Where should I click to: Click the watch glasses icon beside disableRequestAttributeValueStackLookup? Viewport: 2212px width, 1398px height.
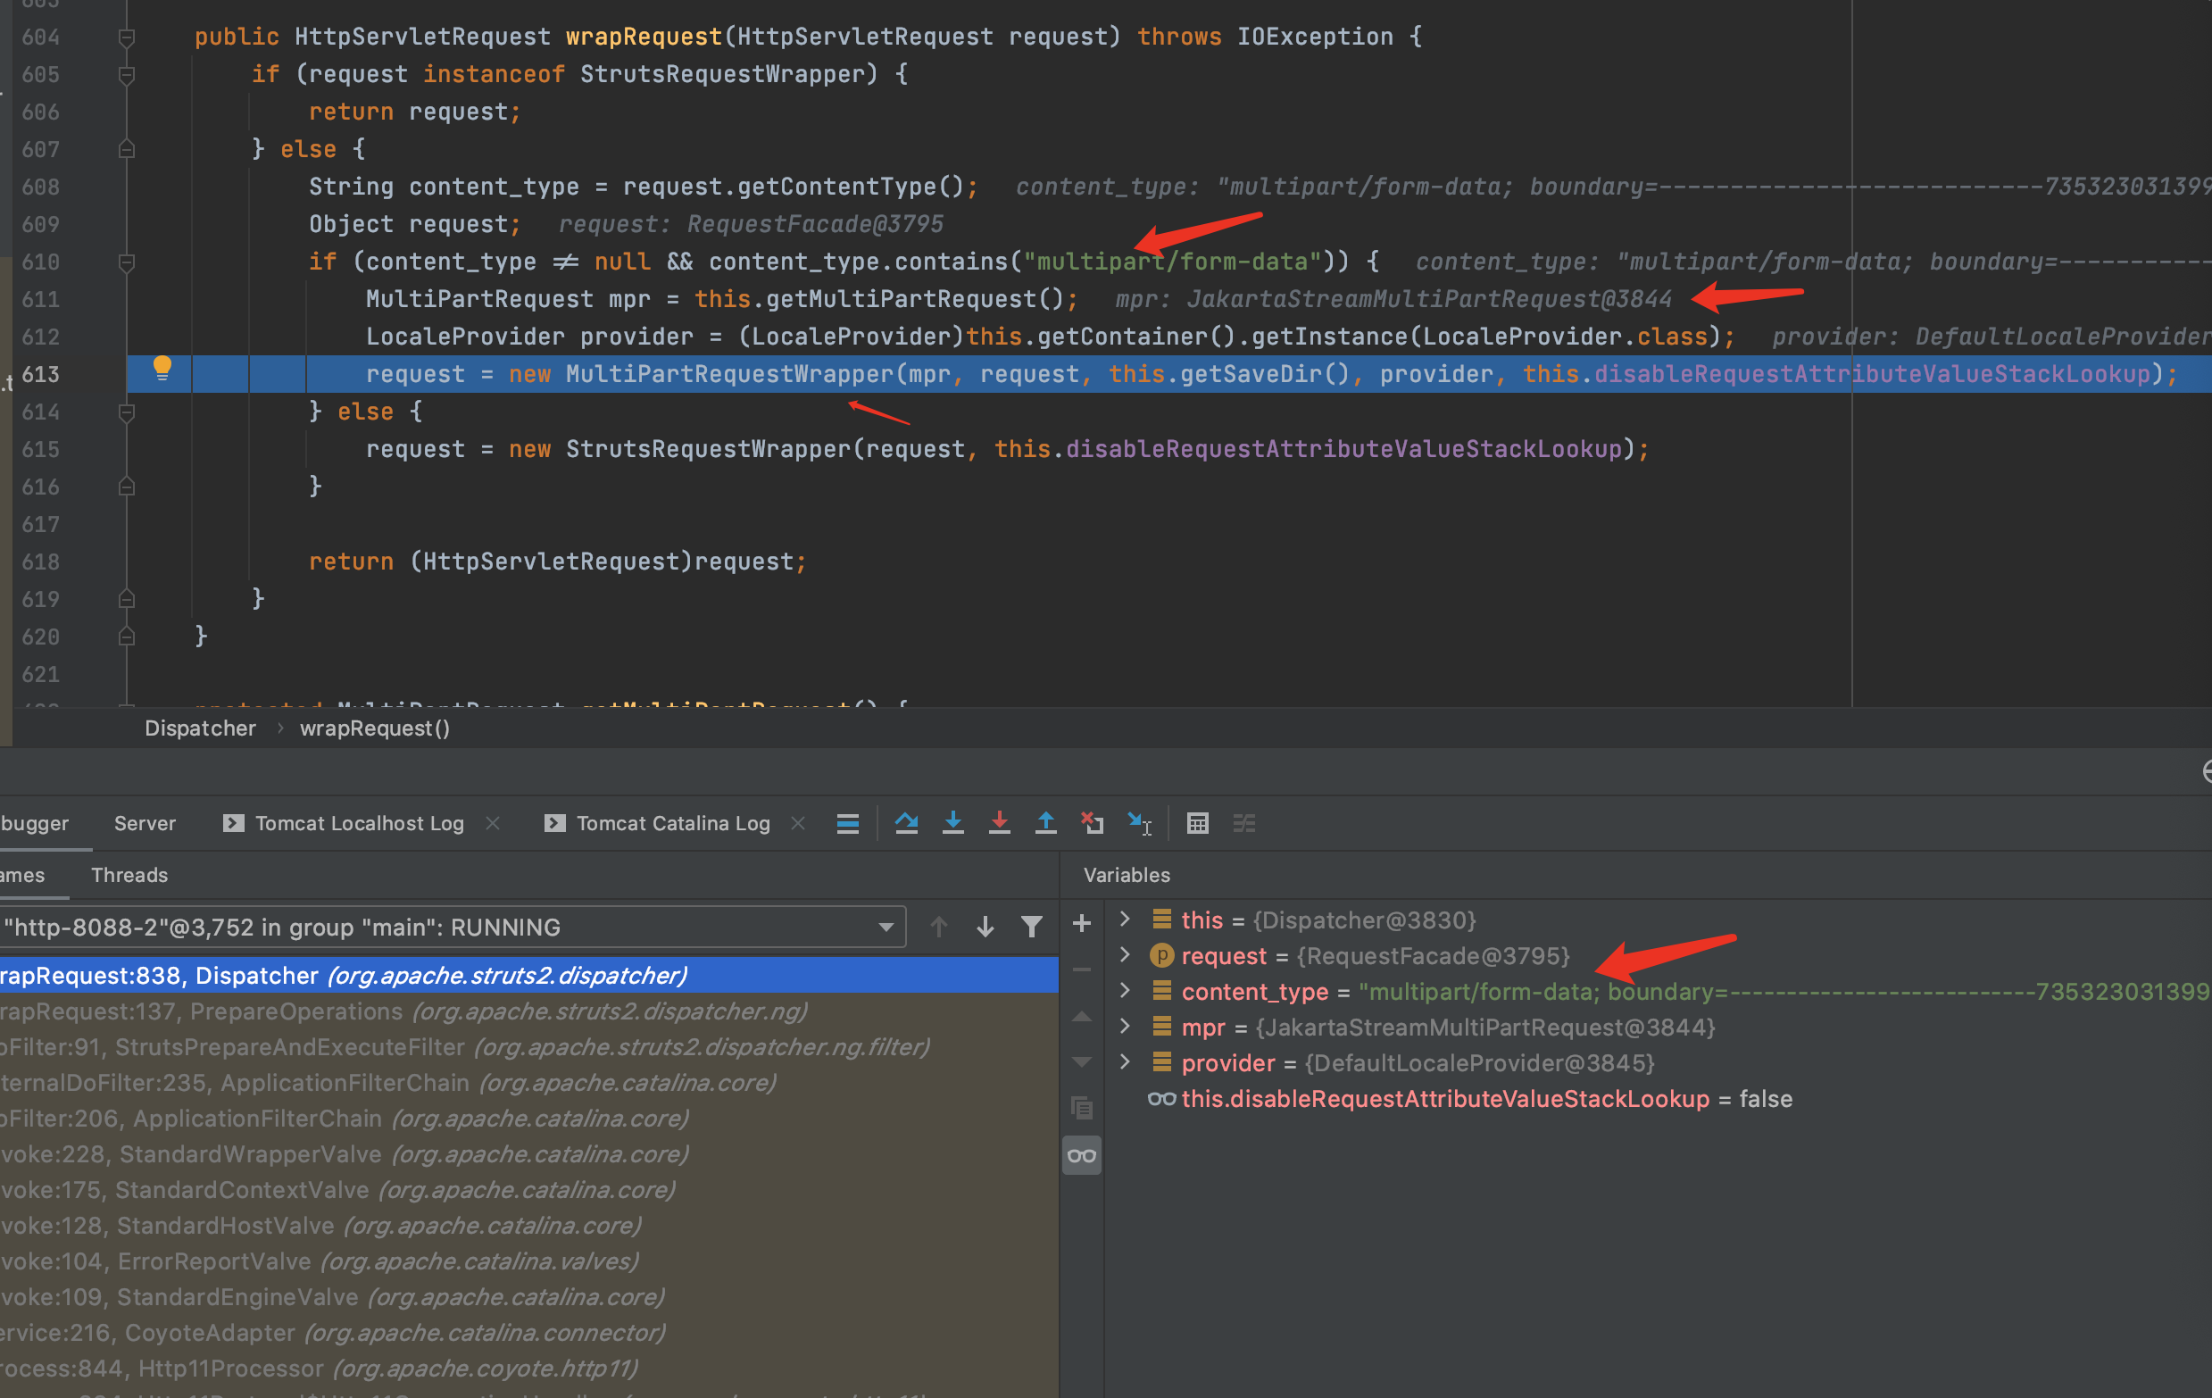coord(1161,1099)
